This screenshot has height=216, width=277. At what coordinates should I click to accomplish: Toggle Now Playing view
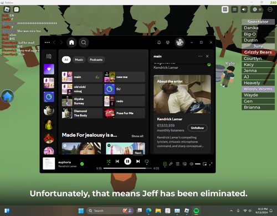(x=165, y=164)
